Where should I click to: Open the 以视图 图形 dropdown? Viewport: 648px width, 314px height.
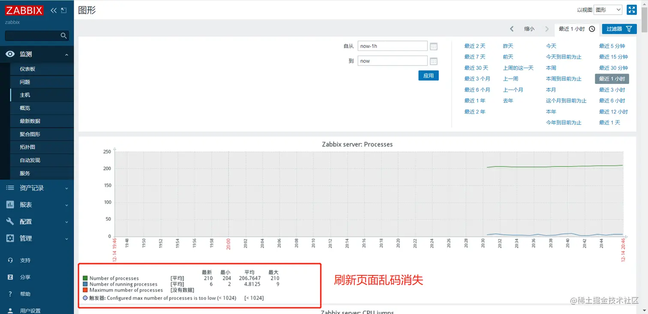[x=608, y=10]
